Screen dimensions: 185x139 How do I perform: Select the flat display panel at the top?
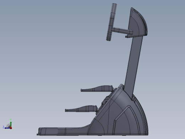pos(111,22)
